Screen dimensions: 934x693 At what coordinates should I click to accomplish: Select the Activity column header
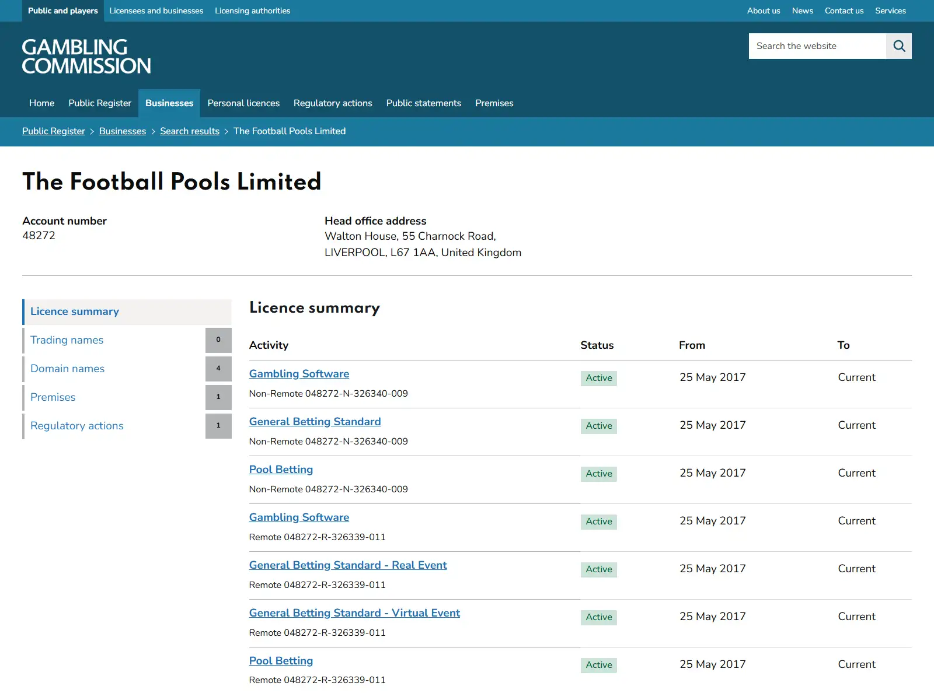(269, 345)
